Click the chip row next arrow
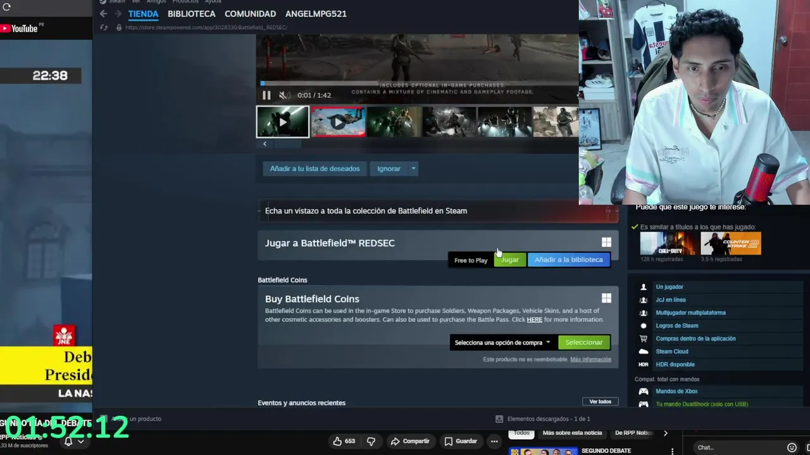 (665, 433)
